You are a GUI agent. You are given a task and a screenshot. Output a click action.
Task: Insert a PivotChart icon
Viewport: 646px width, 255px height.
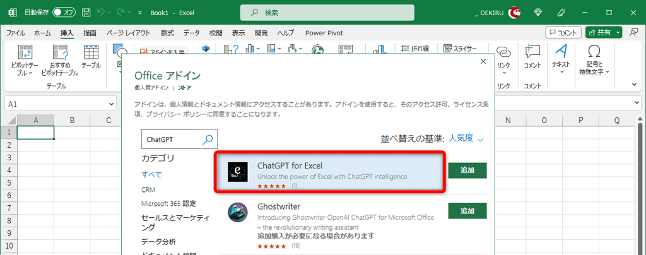pos(346,50)
